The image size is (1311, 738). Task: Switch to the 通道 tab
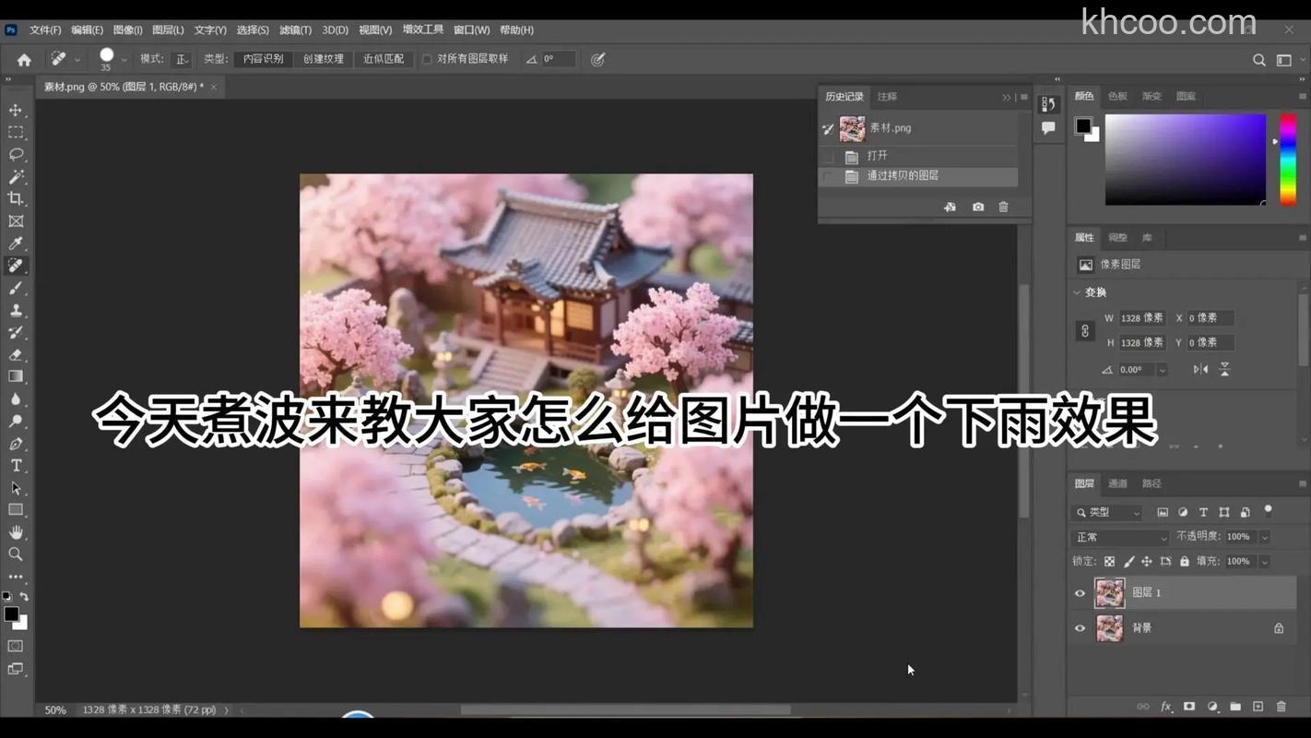1119,482
